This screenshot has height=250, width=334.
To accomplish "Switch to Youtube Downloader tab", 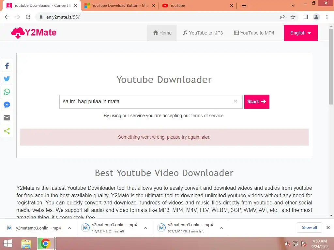I will click(42, 6).
